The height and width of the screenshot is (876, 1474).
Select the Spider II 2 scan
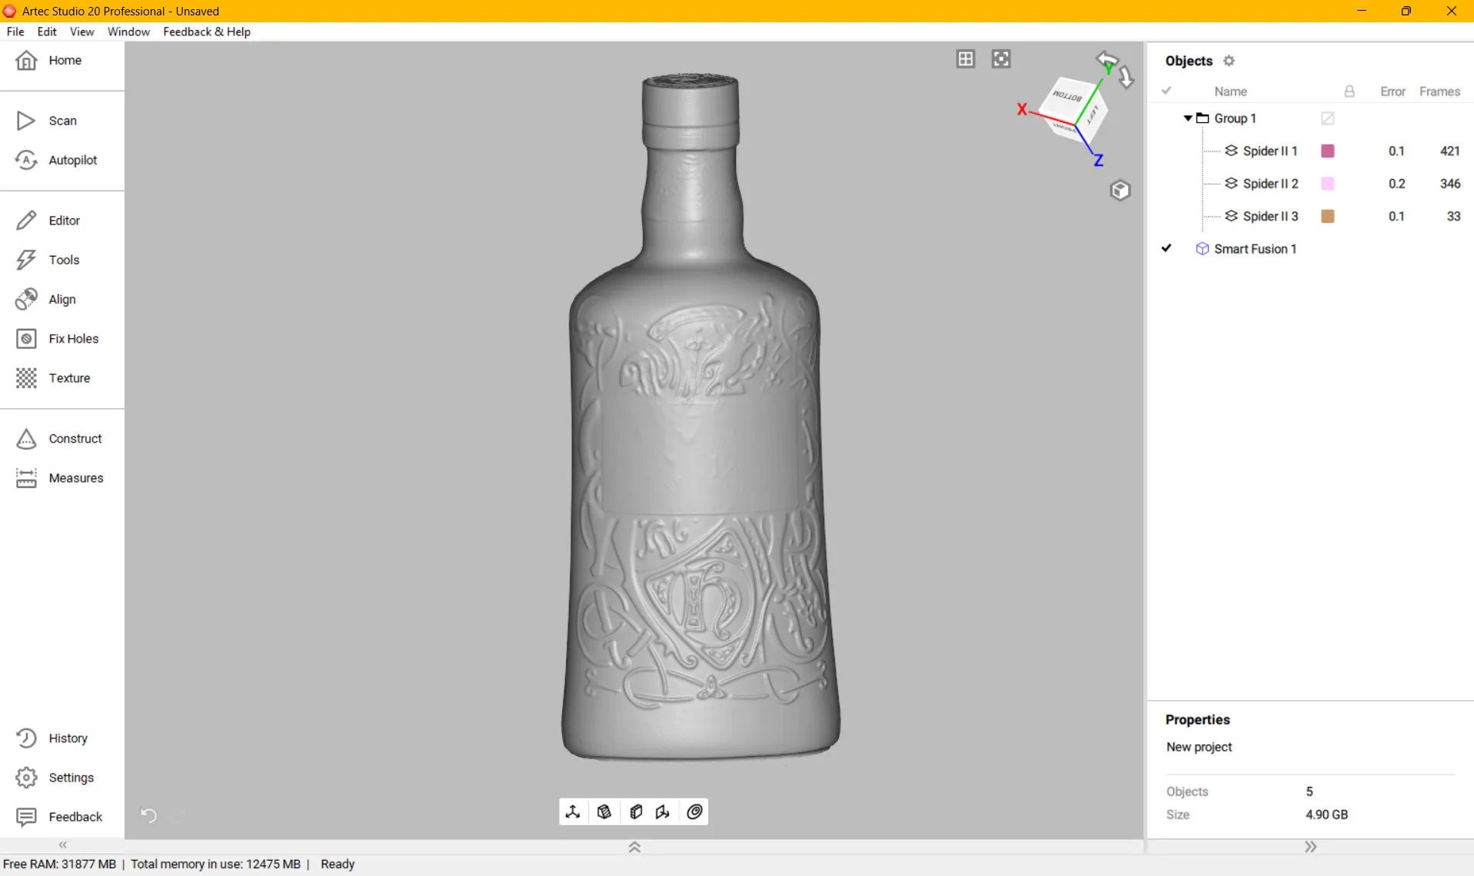[1270, 184]
